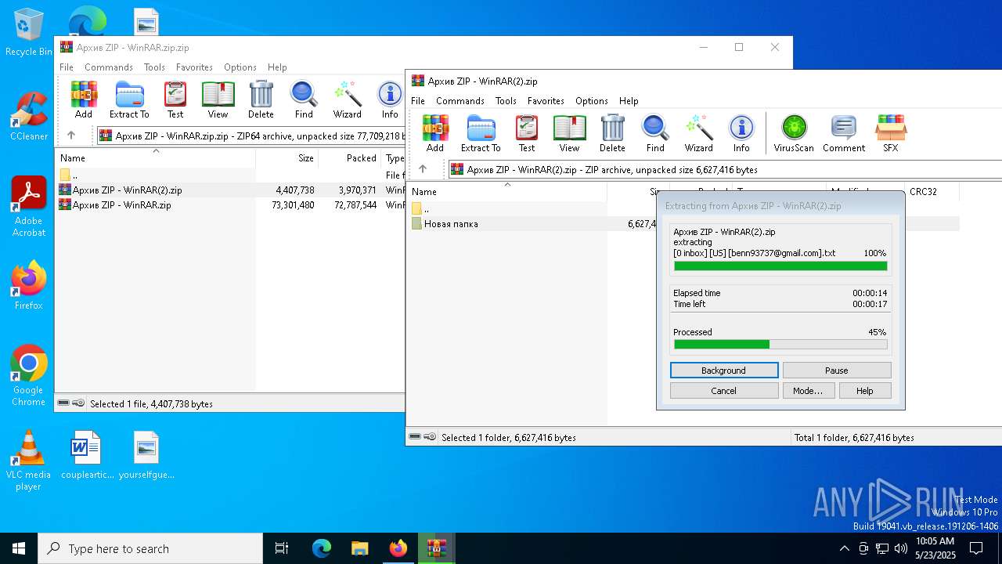Click the Windows Start button

click(x=19, y=548)
